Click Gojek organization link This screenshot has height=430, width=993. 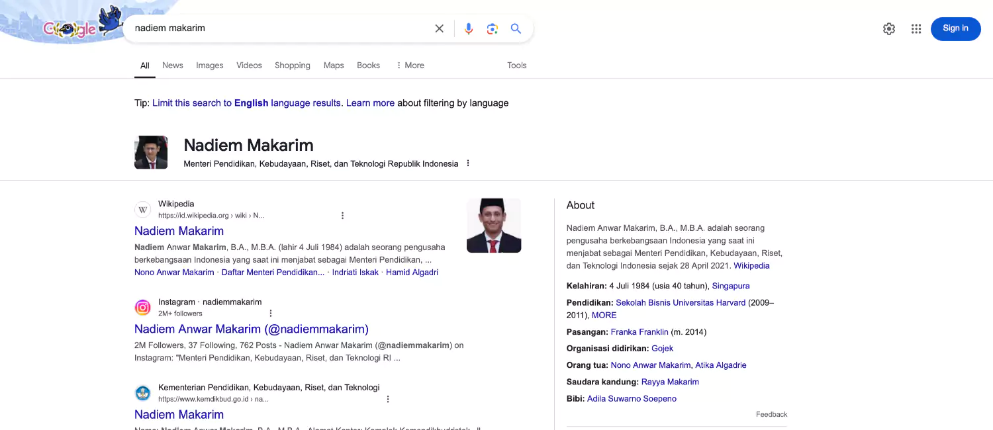click(x=662, y=349)
